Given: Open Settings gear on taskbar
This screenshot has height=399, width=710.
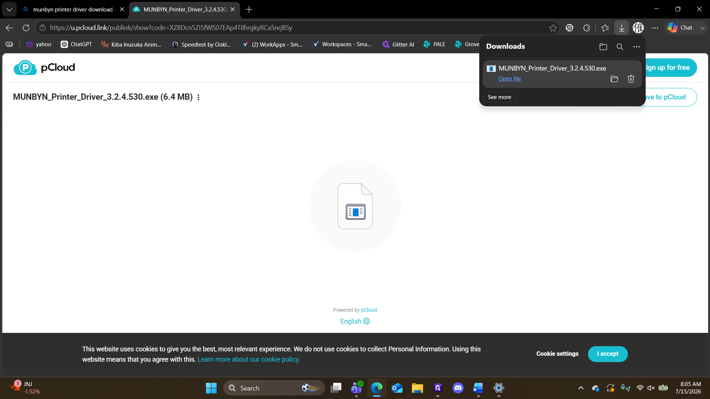Looking at the screenshot, I should pyautogui.click(x=499, y=388).
